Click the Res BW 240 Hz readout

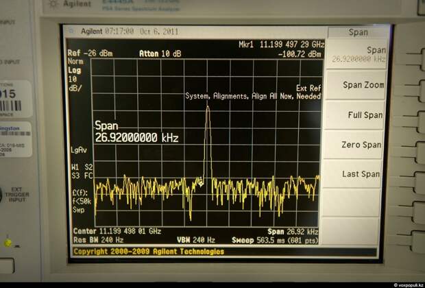click(x=99, y=240)
